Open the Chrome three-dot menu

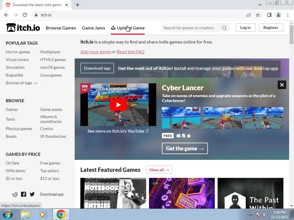point(288,15)
